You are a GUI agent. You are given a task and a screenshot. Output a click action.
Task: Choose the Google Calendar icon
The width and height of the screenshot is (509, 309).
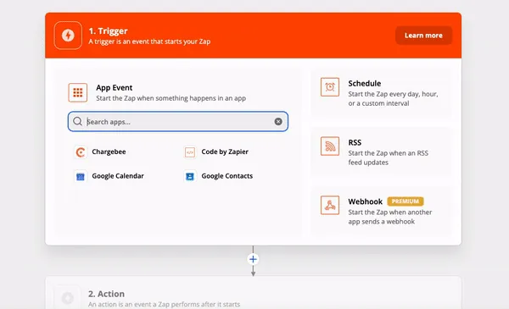coord(81,176)
